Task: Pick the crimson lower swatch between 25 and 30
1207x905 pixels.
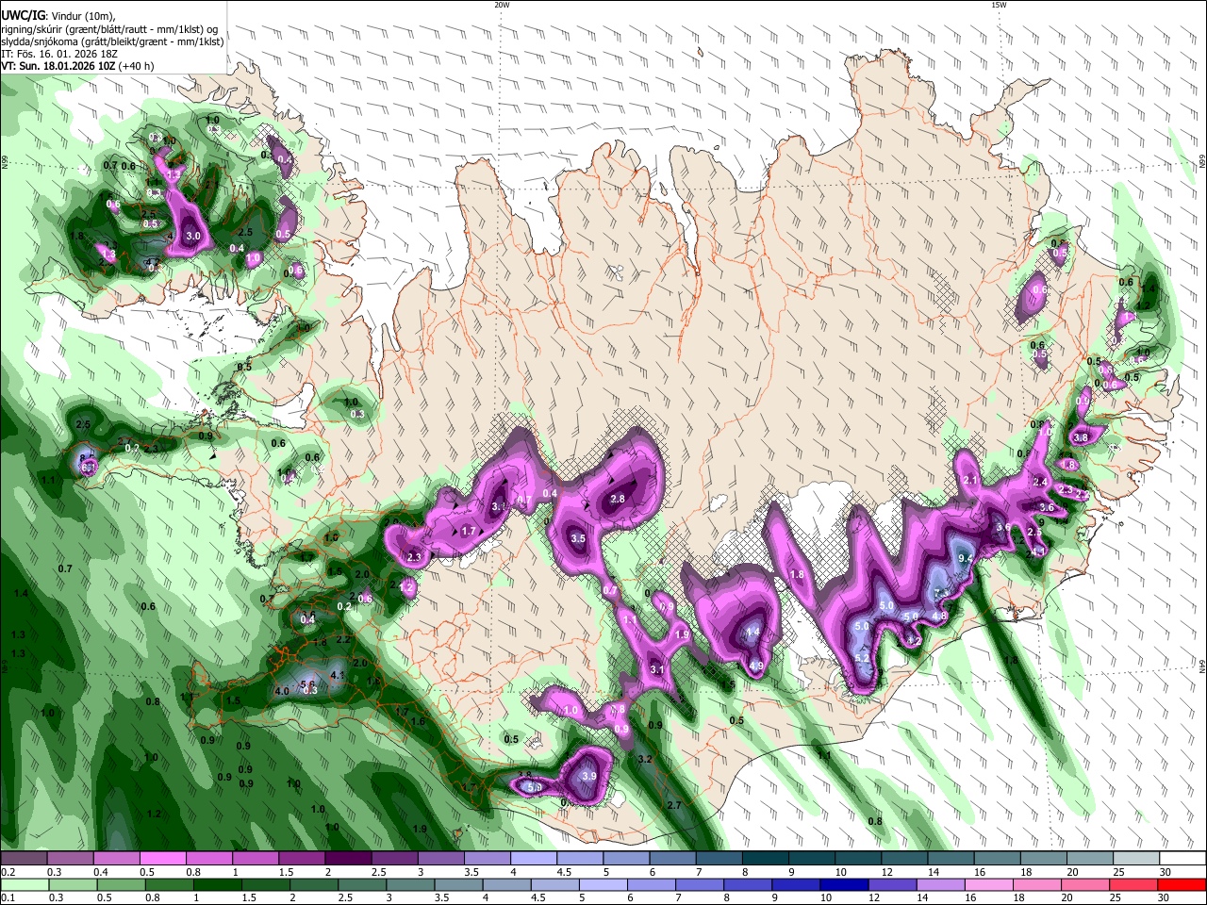Action: [x=1134, y=885]
